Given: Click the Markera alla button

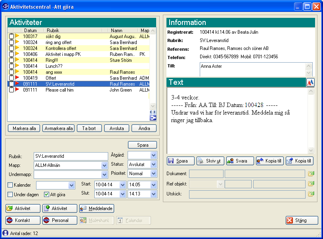Looking at the screenshot, I should pos(24,128).
